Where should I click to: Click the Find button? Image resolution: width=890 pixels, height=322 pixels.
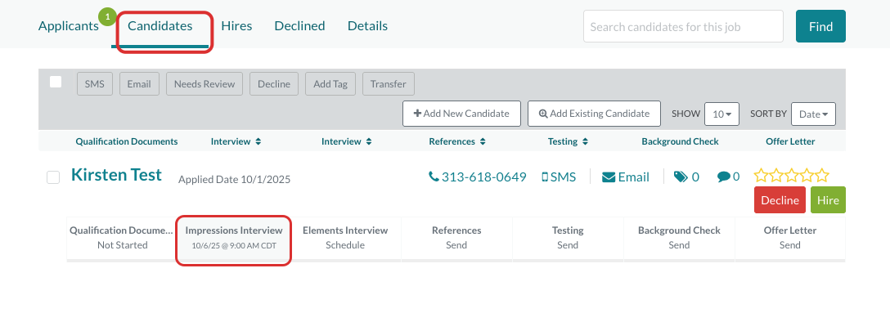pos(820,26)
